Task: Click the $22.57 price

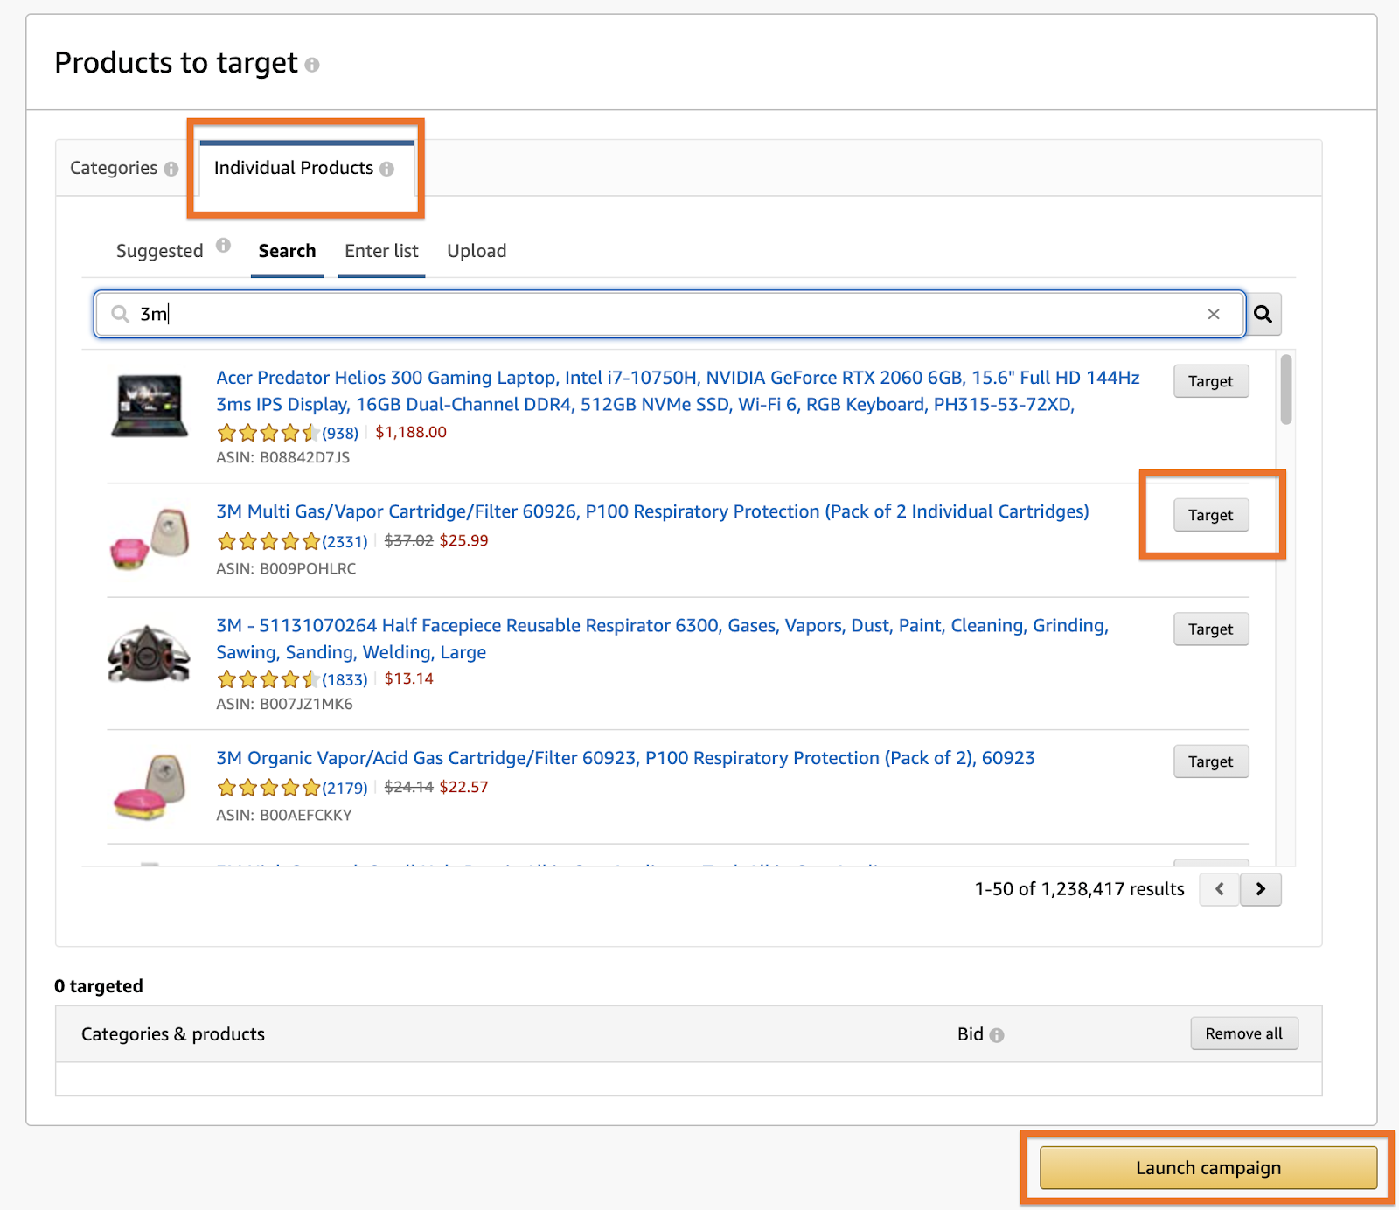Action: tap(463, 787)
